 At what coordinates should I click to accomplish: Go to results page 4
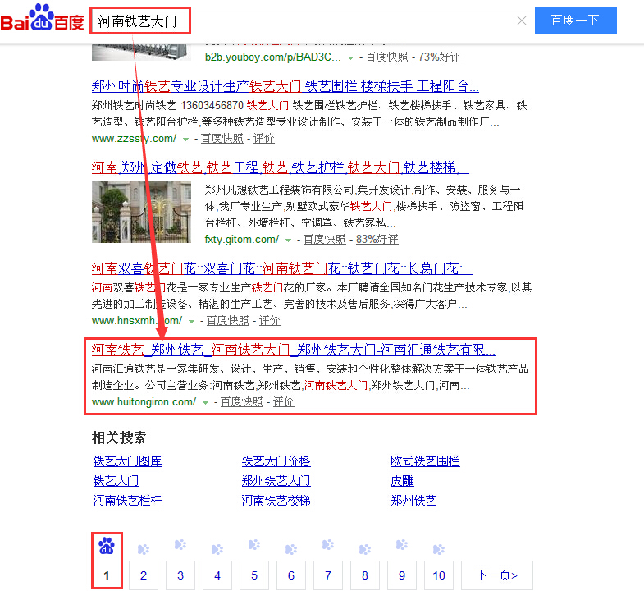point(217,575)
